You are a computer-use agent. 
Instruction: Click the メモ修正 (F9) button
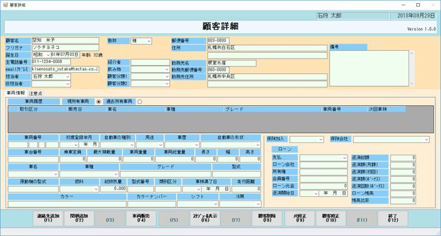300,218
